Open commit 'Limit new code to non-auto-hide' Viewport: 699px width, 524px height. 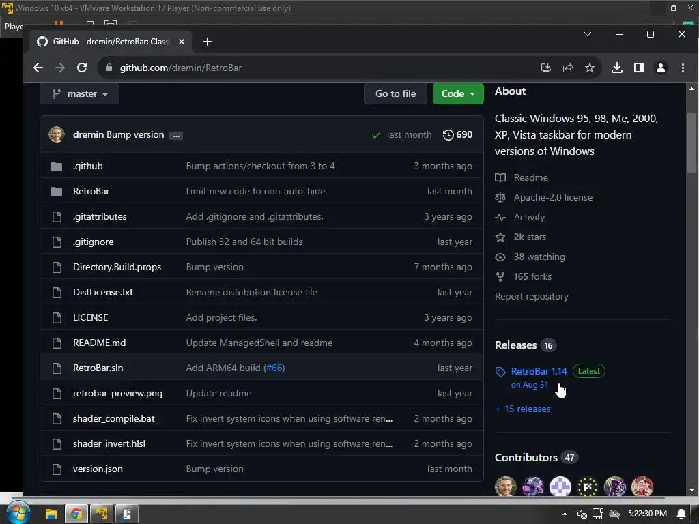click(x=255, y=191)
